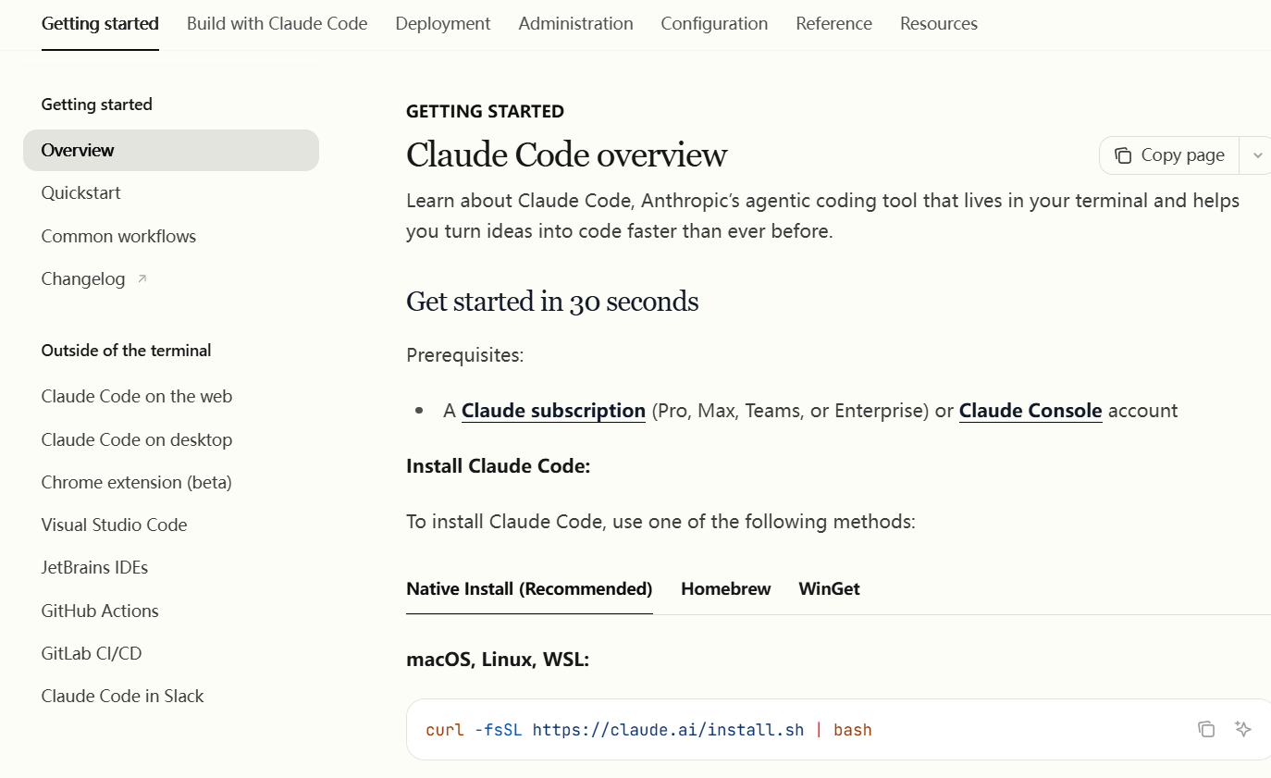Open the Reference tab
This screenshot has height=778, width=1271.
pyautogui.click(x=833, y=24)
